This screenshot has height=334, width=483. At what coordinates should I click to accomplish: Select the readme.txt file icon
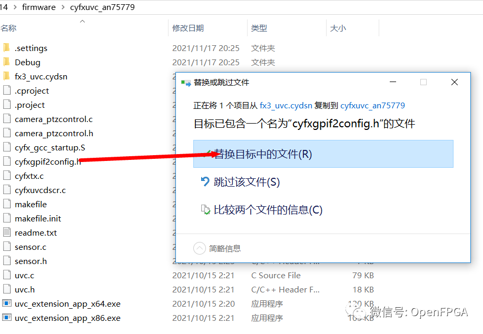pos(6,232)
